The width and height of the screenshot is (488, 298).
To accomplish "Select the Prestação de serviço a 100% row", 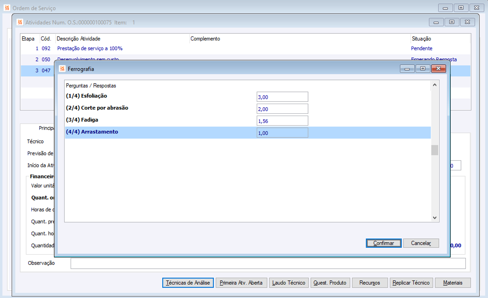I will 245,49.
